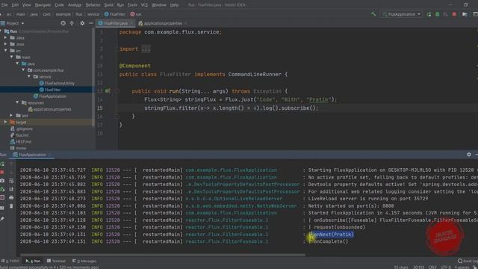
Task: Select FluxFactoryUtility in the project tree
Action: click(57, 83)
